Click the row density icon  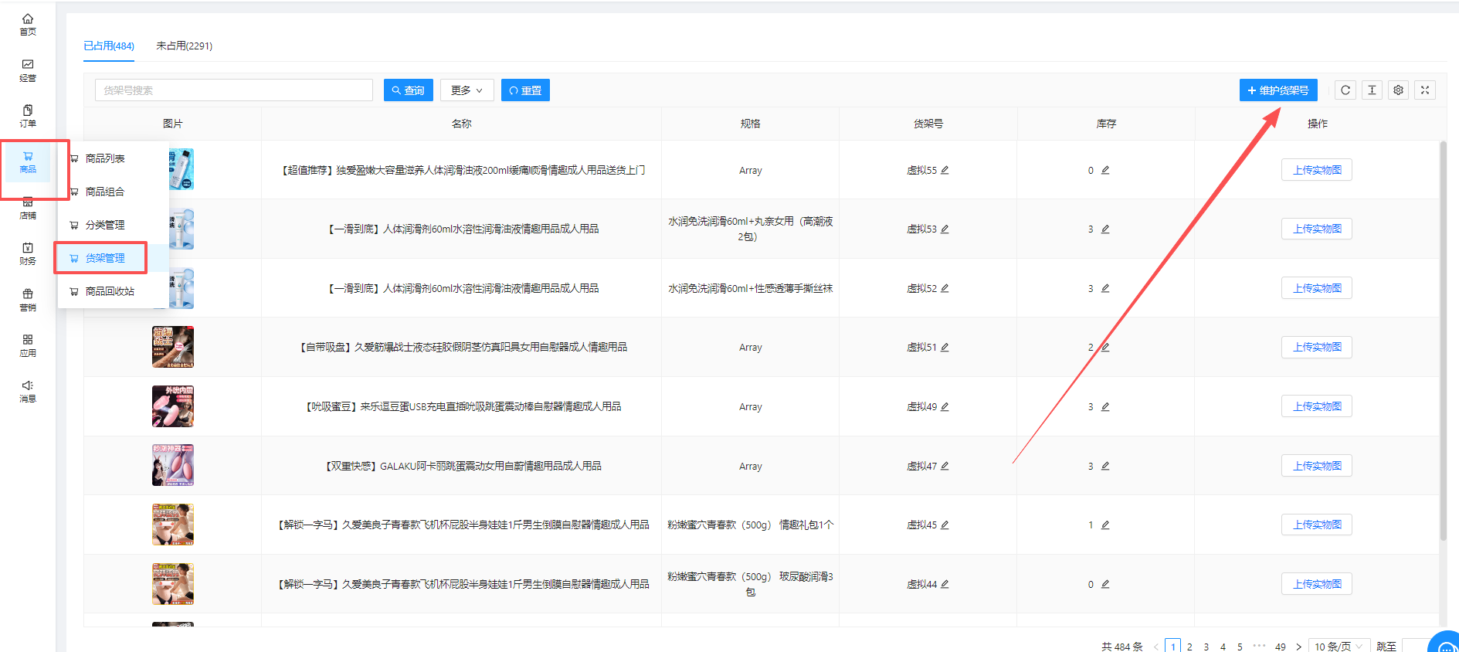pos(1372,90)
